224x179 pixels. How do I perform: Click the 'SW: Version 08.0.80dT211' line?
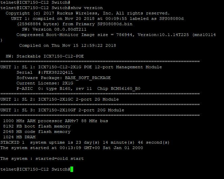54,29
